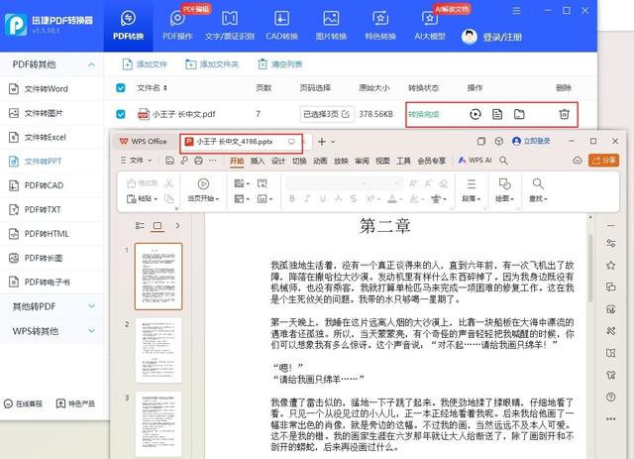This screenshot has height=459, width=634.
Task: Toggle italic formatting in WPS ribbon
Action: click(307, 198)
